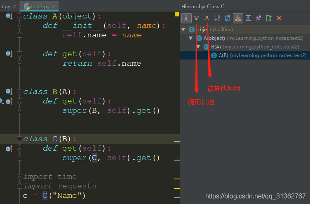Collapse the B(A) tree node arrow
This screenshot has height=204, width=310.
(198, 47)
